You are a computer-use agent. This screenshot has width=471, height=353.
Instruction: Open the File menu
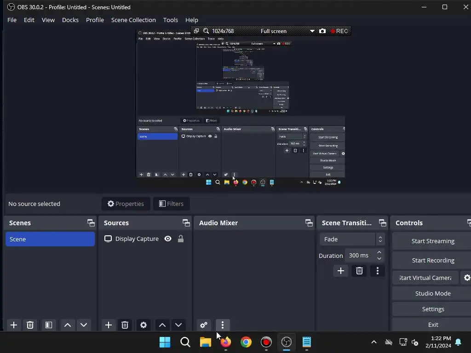(12, 20)
